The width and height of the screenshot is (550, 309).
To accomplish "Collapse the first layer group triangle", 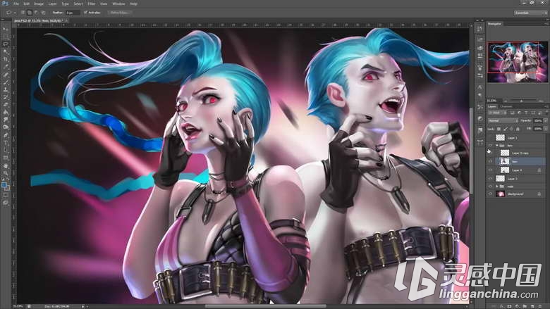I will click(497, 146).
